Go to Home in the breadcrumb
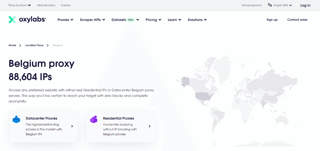Screen dimensions: 320x151 (12, 45)
